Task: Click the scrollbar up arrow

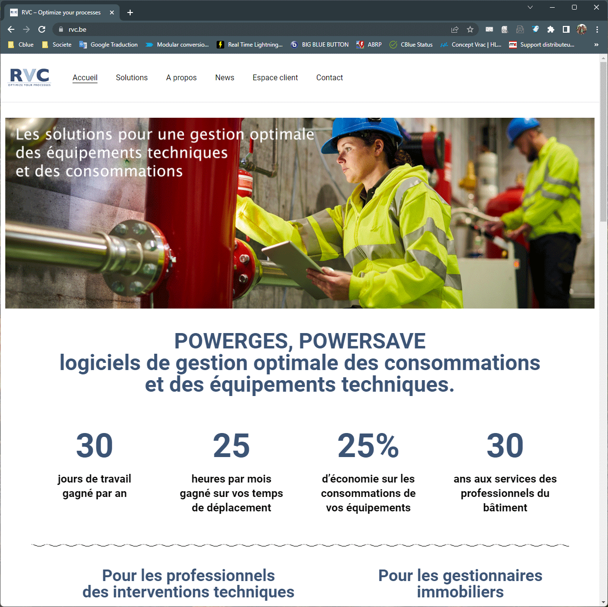Action: pyautogui.click(x=603, y=58)
